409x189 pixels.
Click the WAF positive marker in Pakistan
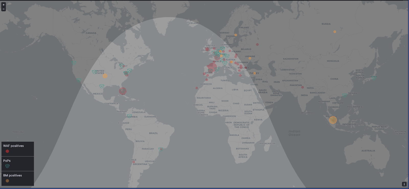302,87
